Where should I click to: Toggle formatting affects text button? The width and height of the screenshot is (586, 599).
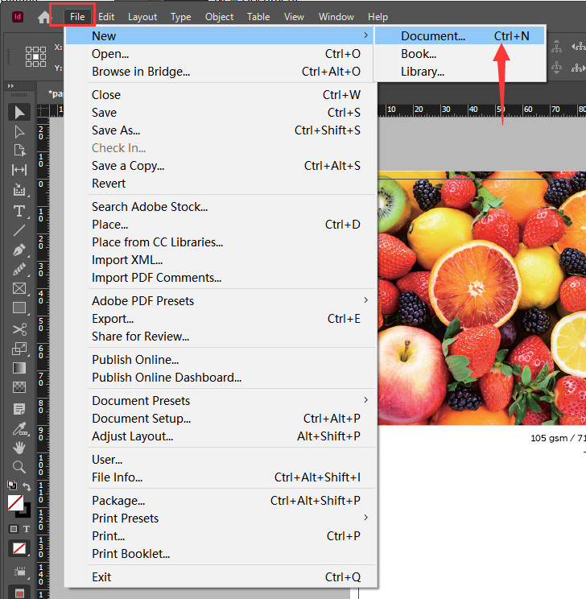[27, 529]
